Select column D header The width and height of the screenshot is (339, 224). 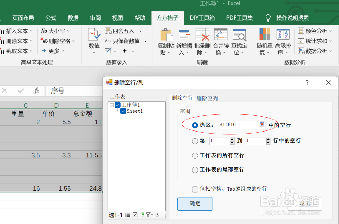click(56, 105)
